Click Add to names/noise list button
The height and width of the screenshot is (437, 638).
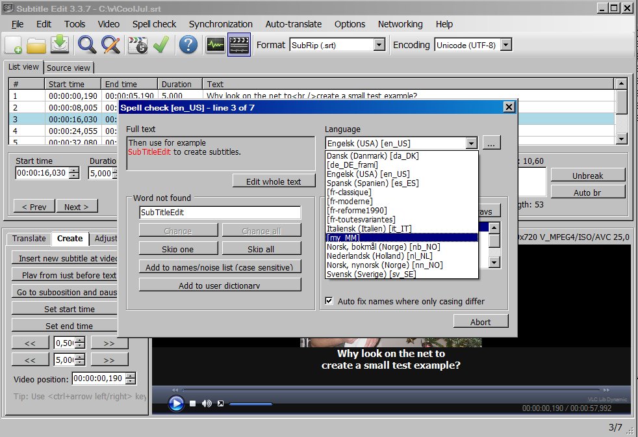pyautogui.click(x=220, y=267)
